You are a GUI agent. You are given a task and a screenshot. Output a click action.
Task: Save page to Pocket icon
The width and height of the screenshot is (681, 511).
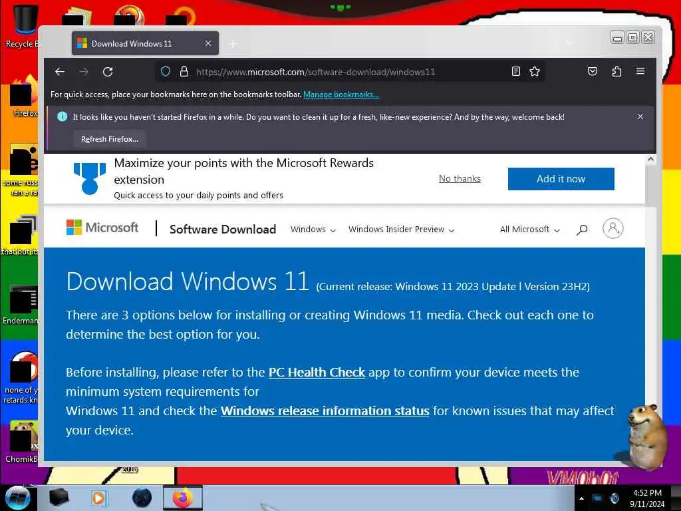pos(593,72)
